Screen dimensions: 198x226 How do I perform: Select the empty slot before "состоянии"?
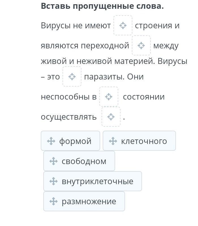[x=109, y=97]
